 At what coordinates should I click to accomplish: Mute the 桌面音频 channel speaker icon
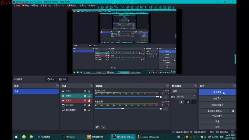[161, 109]
